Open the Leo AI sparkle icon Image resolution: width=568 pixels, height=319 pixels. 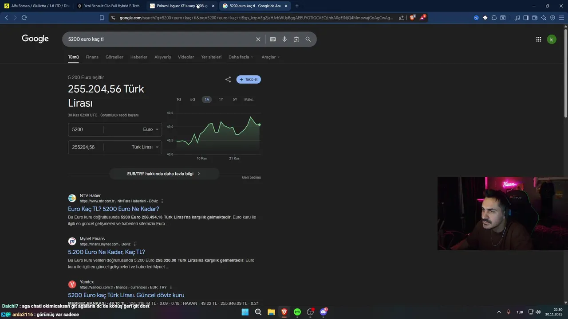click(x=544, y=18)
